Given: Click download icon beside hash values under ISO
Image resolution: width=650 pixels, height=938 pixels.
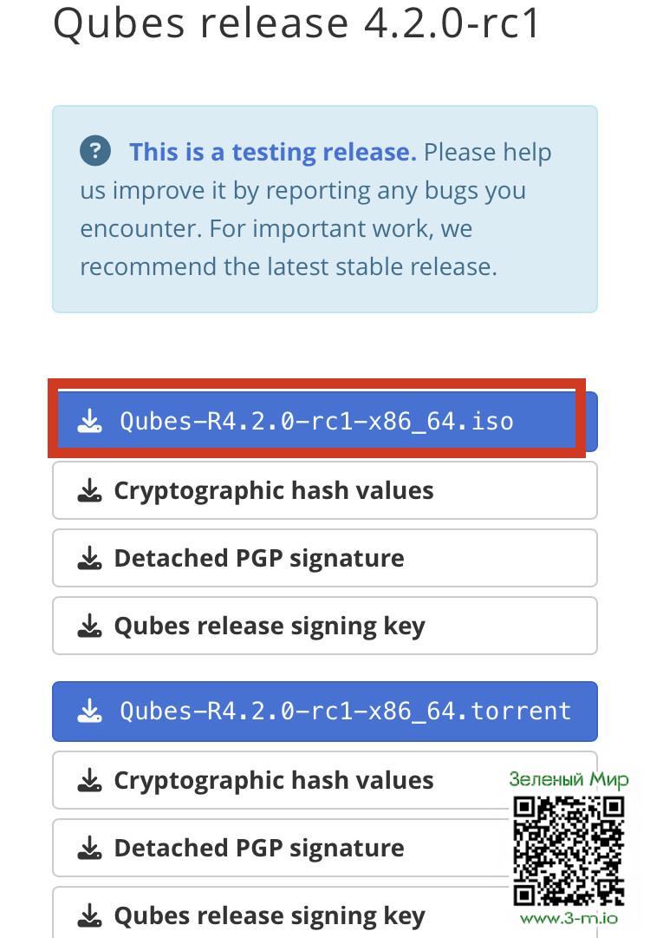Looking at the screenshot, I should (x=89, y=491).
